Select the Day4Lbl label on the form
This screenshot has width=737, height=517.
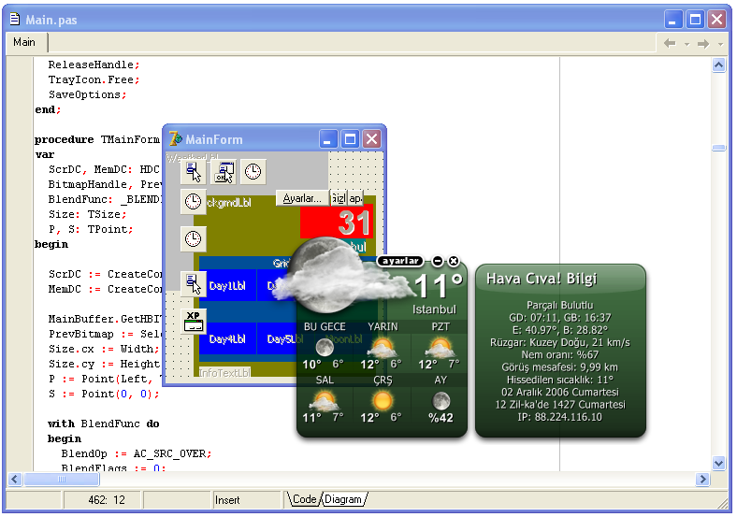pyautogui.click(x=227, y=338)
